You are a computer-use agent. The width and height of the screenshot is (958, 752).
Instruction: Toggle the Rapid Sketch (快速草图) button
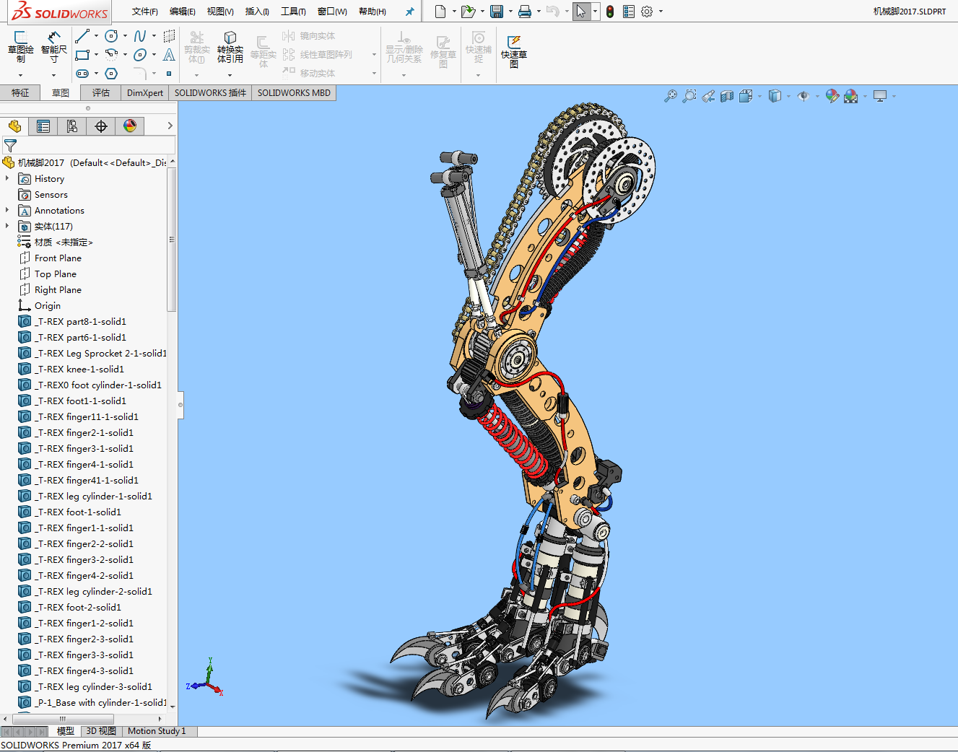(x=514, y=51)
